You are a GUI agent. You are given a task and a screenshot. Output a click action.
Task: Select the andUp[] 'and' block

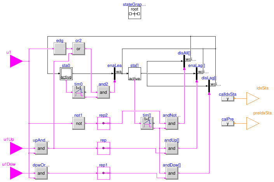[x=172, y=148]
